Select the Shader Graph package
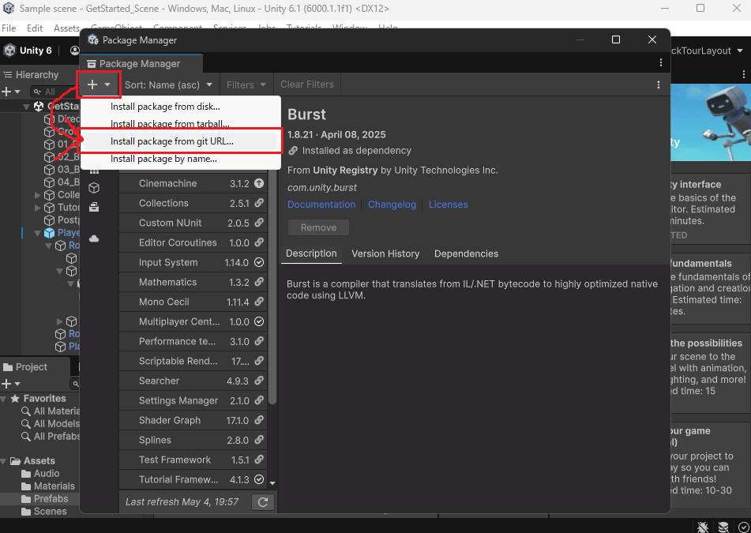 pyautogui.click(x=193, y=420)
